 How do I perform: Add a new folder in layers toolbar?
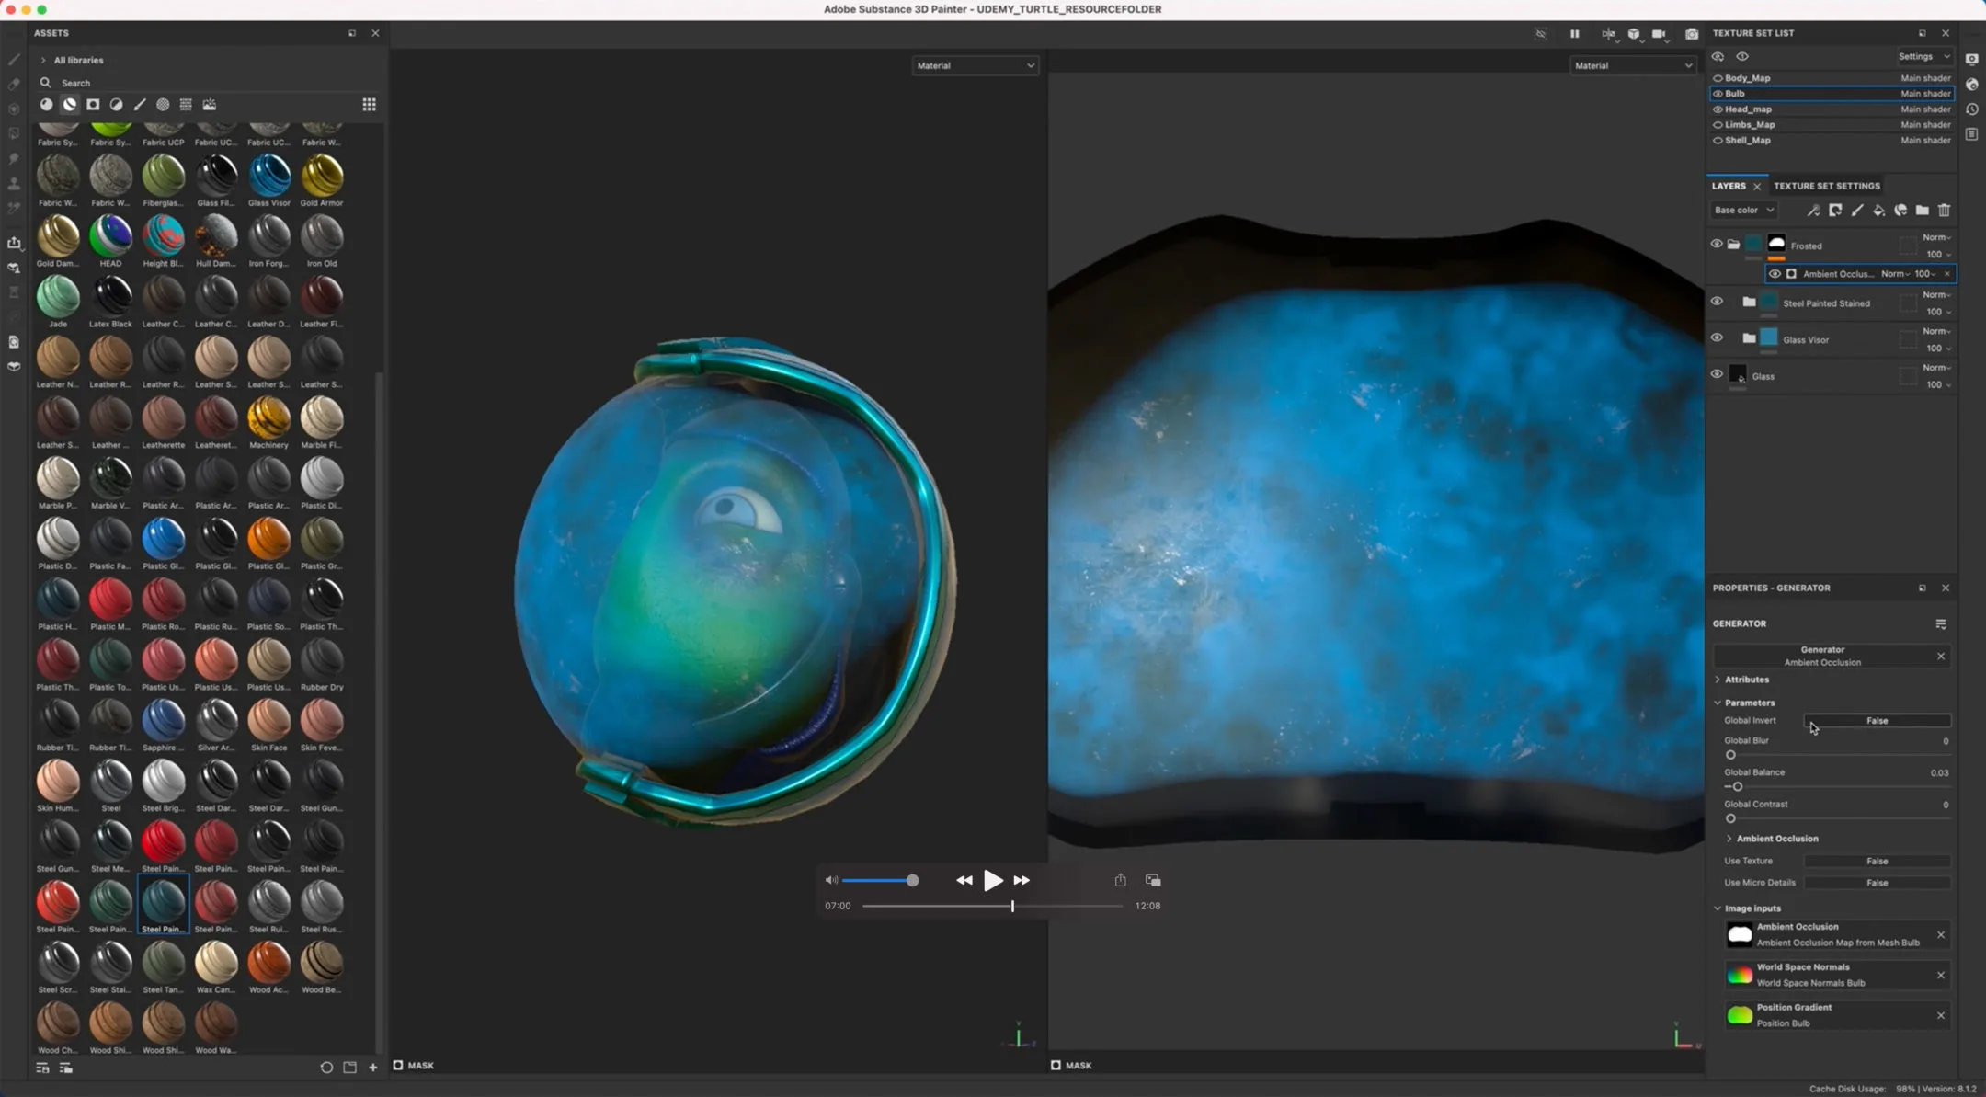tap(1922, 211)
